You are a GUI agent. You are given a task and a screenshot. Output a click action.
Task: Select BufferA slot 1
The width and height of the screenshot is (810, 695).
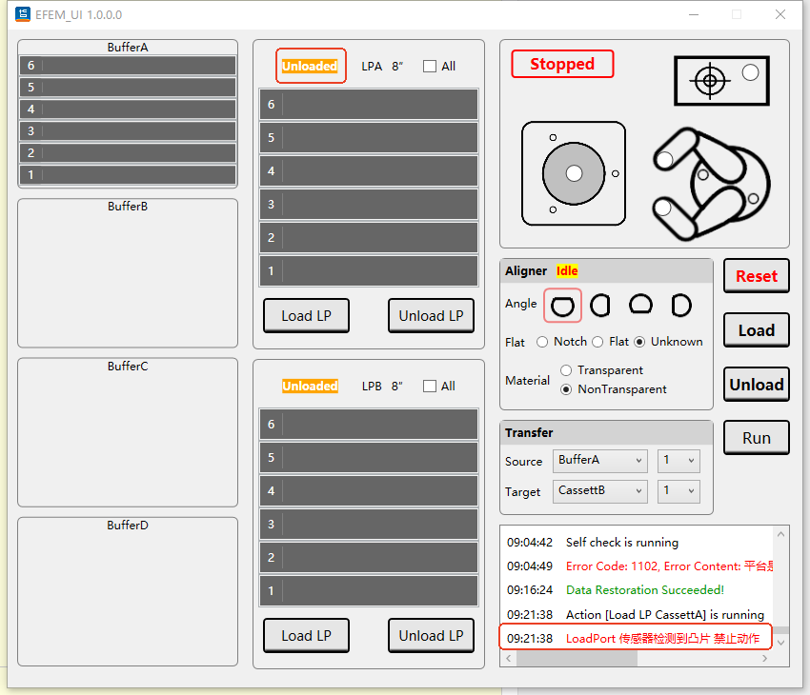pyautogui.click(x=128, y=174)
